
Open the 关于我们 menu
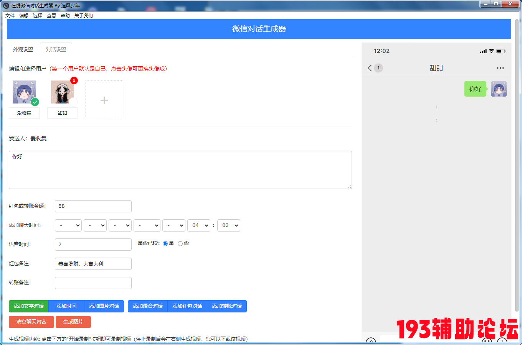tap(84, 16)
